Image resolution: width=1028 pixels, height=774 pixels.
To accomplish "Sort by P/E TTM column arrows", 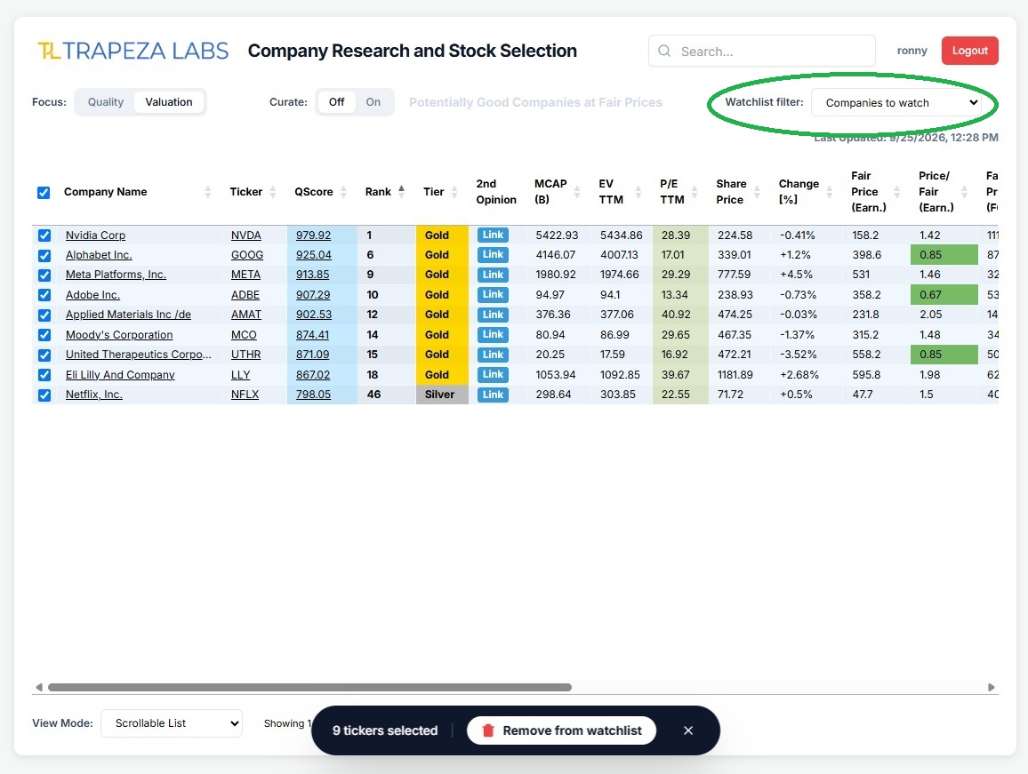I will (x=695, y=192).
